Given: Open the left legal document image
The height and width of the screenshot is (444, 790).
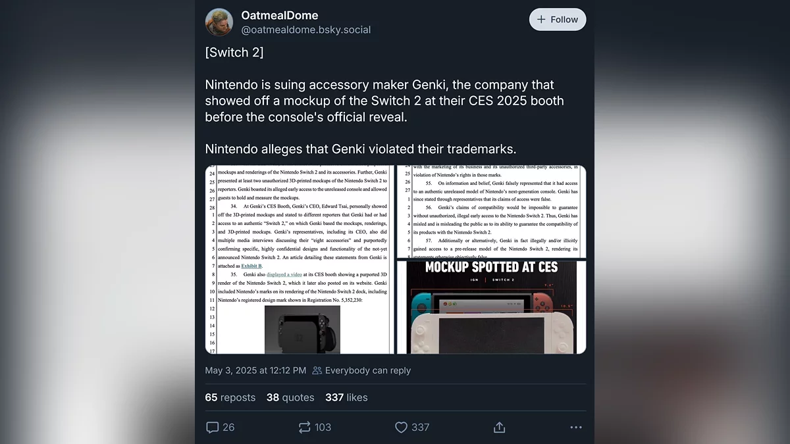Looking at the screenshot, I should (x=300, y=260).
